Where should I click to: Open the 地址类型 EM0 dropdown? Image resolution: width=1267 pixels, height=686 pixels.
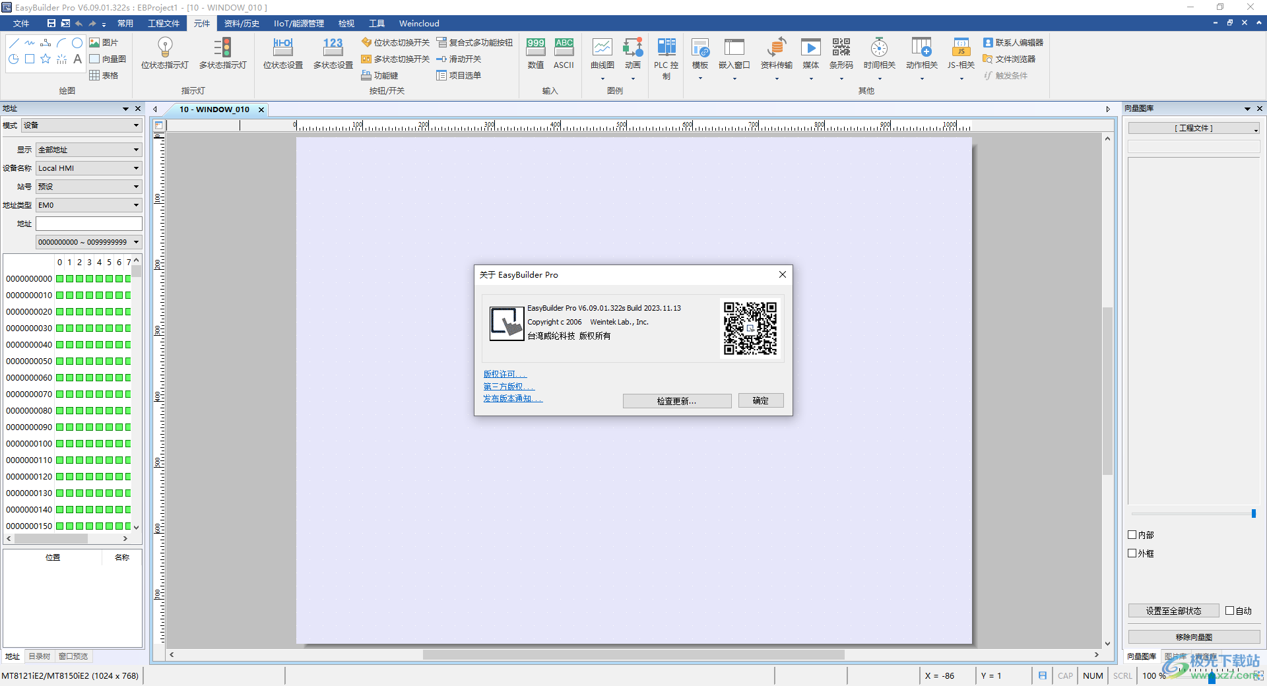click(x=89, y=205)
